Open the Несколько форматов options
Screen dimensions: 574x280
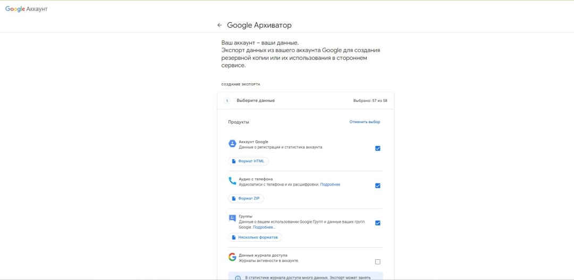coord(255,237)
